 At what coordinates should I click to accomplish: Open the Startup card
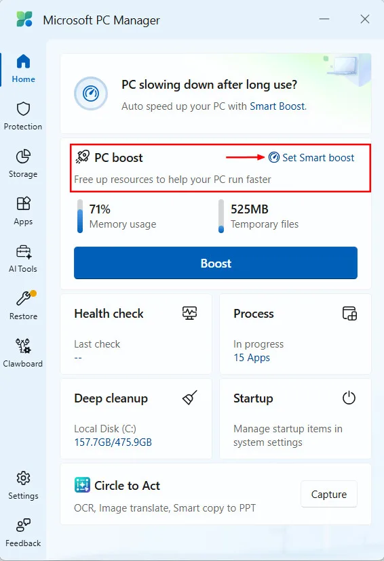pyautogui.click(x=295, y=419)
